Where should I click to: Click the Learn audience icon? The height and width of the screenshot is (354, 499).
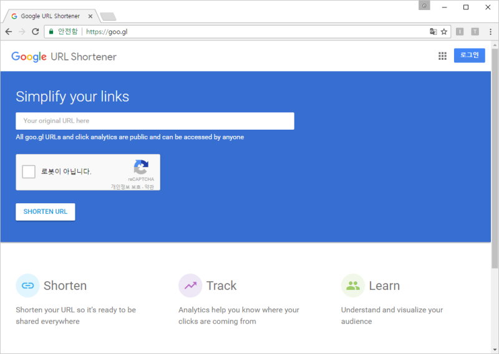(353, 285)
